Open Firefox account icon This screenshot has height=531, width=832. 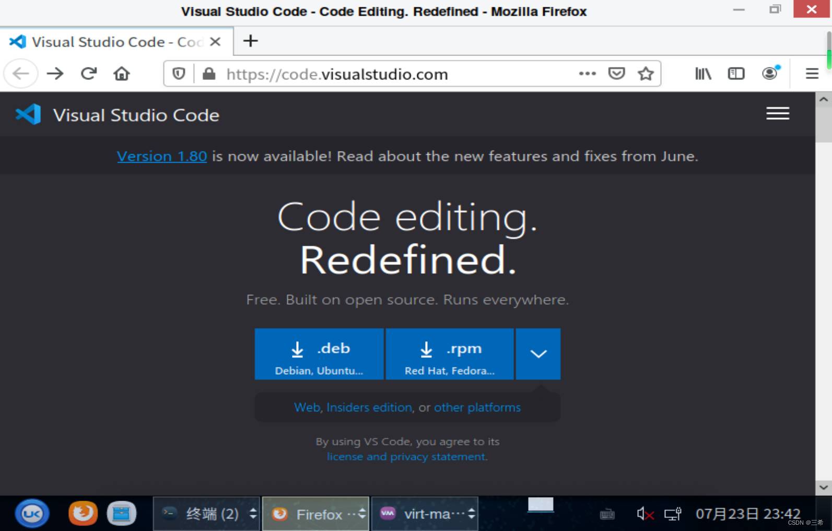pos(769,74)
